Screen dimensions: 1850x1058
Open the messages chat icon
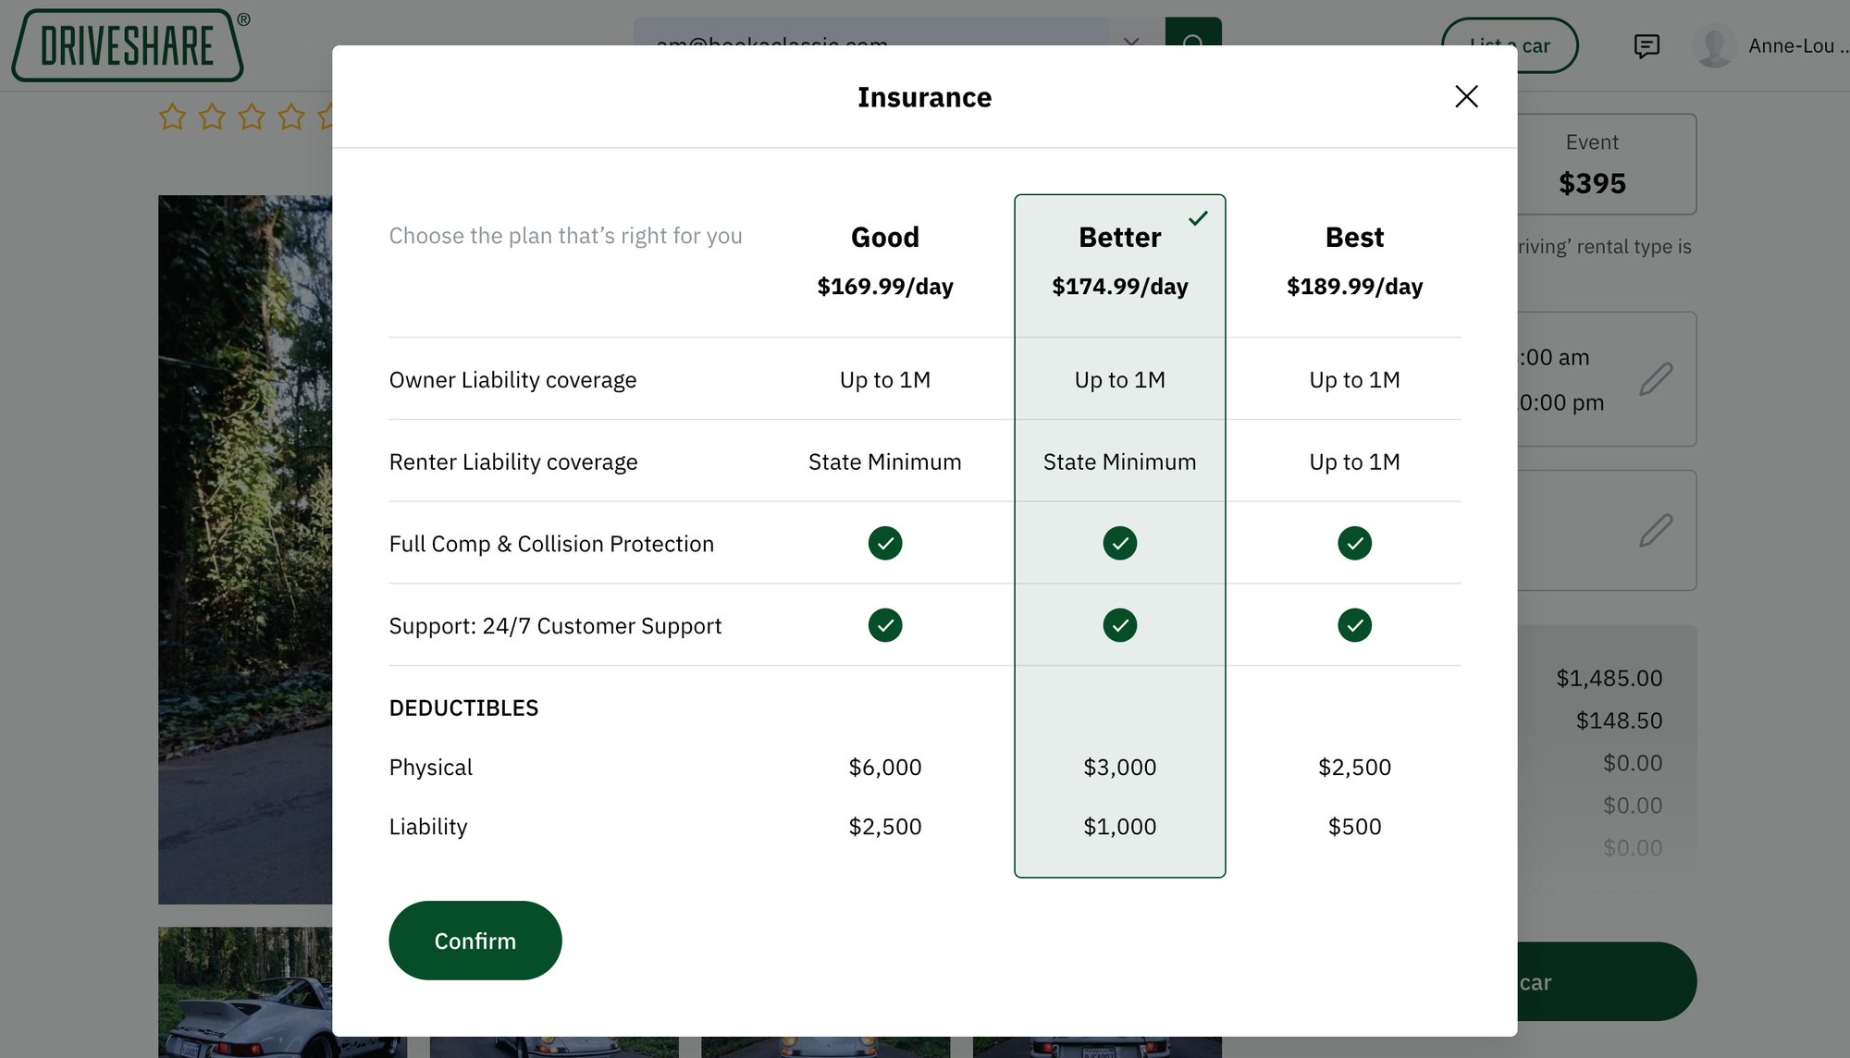pos(1646,45)
